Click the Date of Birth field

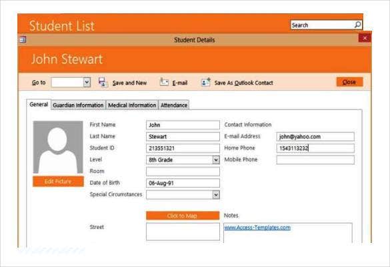[x=183, y=183]
